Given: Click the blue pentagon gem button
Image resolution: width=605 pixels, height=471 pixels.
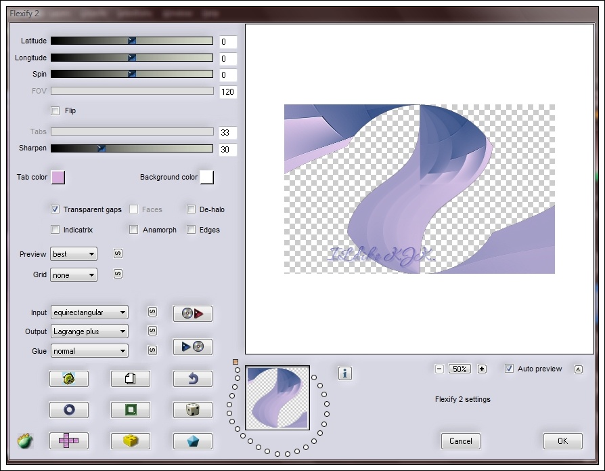Looking at the screenshot, I should (192, 441).
